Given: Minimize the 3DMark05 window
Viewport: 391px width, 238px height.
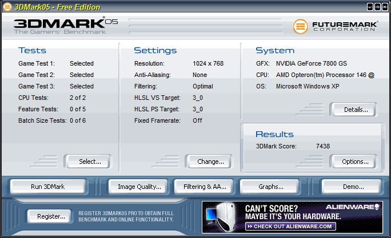Looking at the screenshot, I should pos(370,7).
